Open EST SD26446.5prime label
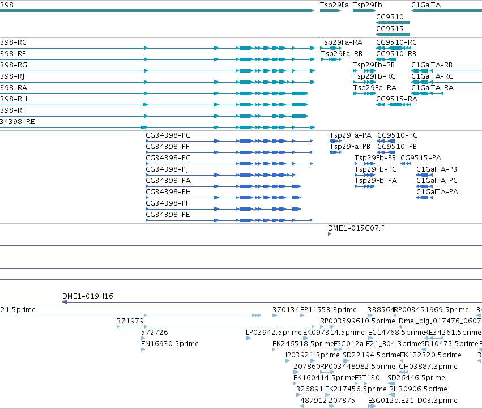 point(416,378)
